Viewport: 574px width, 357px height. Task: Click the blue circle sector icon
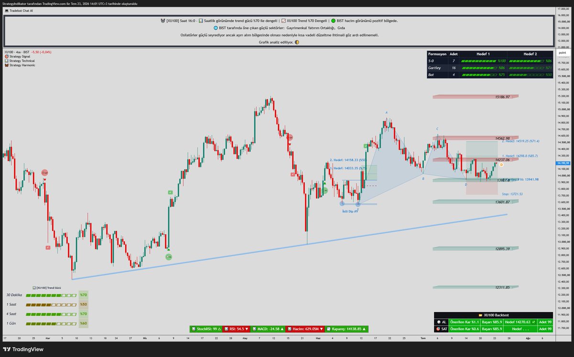point(216,28)
